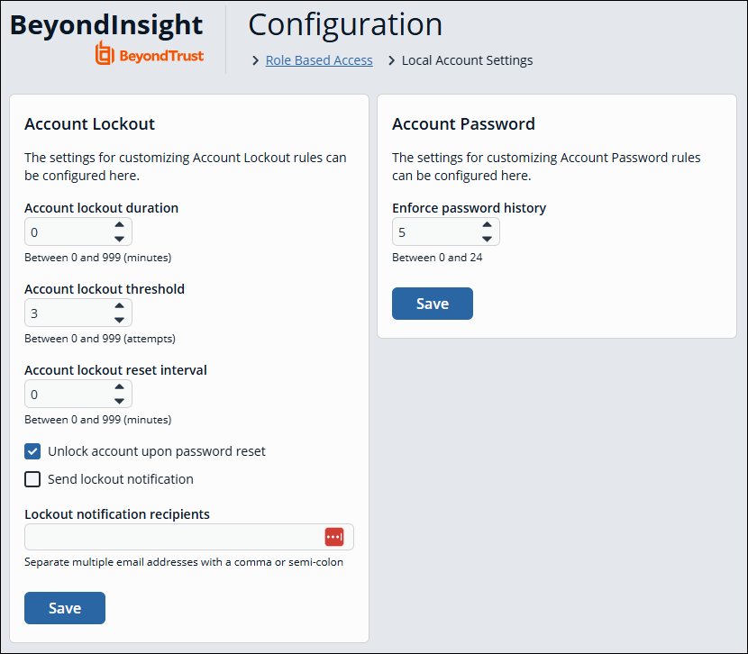Viewport: 748px width, 654px height.
Task: Click the red password manager icon in recipients field
Action: point(334,537)
